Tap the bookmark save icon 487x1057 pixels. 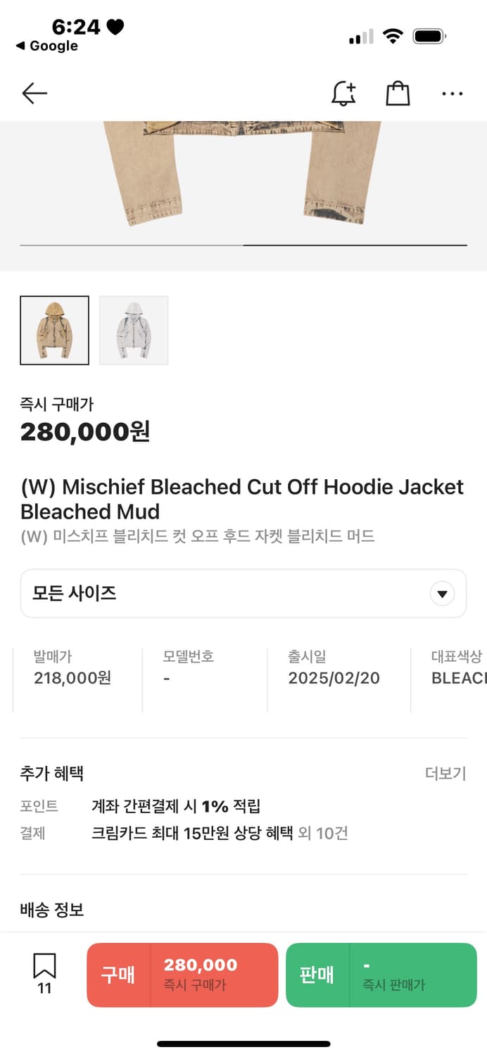pos(44,972)
